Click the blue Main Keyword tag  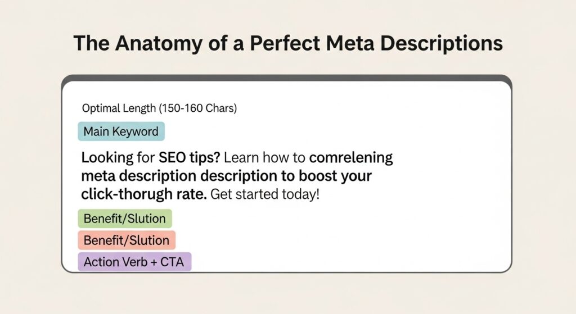121,131
